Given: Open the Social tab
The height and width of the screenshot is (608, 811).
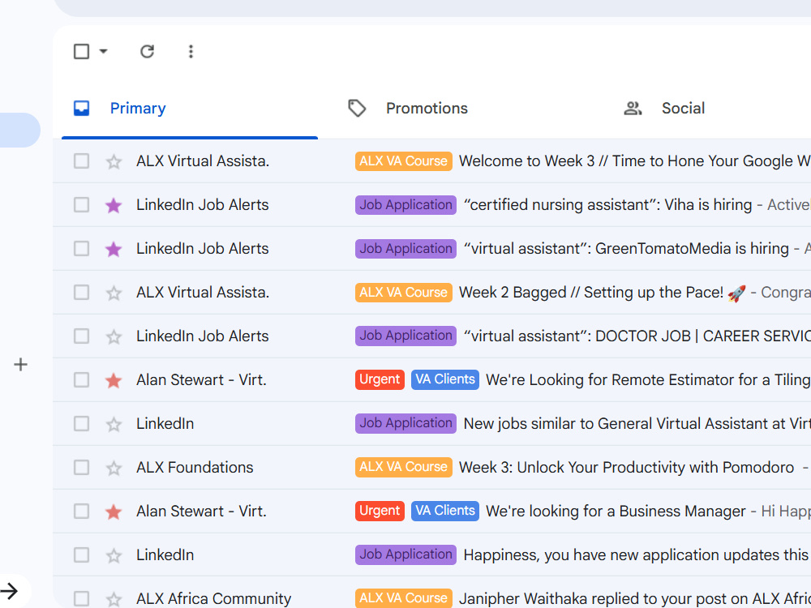Looking at the screenshot, I should [x=665, y=108].
